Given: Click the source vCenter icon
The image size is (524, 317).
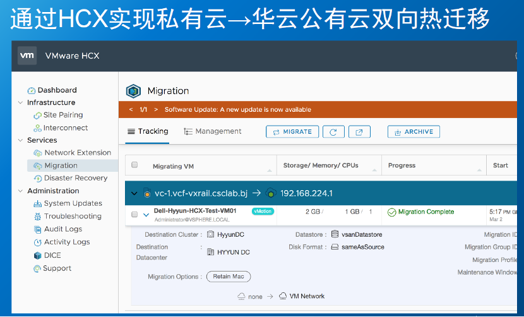Looking at the screenshot, I should click(147, 193).
